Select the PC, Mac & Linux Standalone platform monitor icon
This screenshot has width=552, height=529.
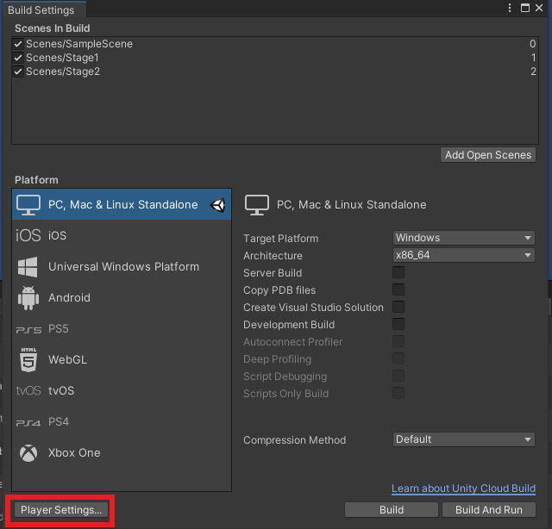coord(28,205)
